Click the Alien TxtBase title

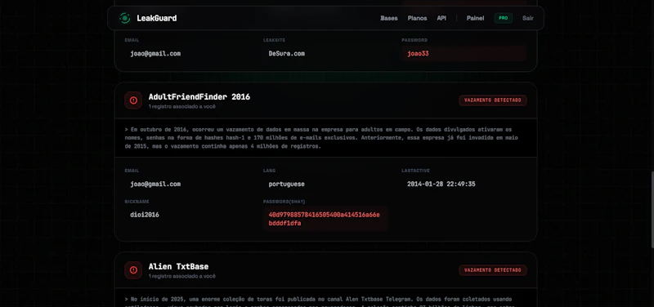pos(178,267)
